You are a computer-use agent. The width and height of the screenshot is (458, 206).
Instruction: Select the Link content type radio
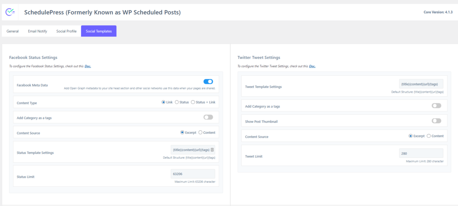click(164, 103)
